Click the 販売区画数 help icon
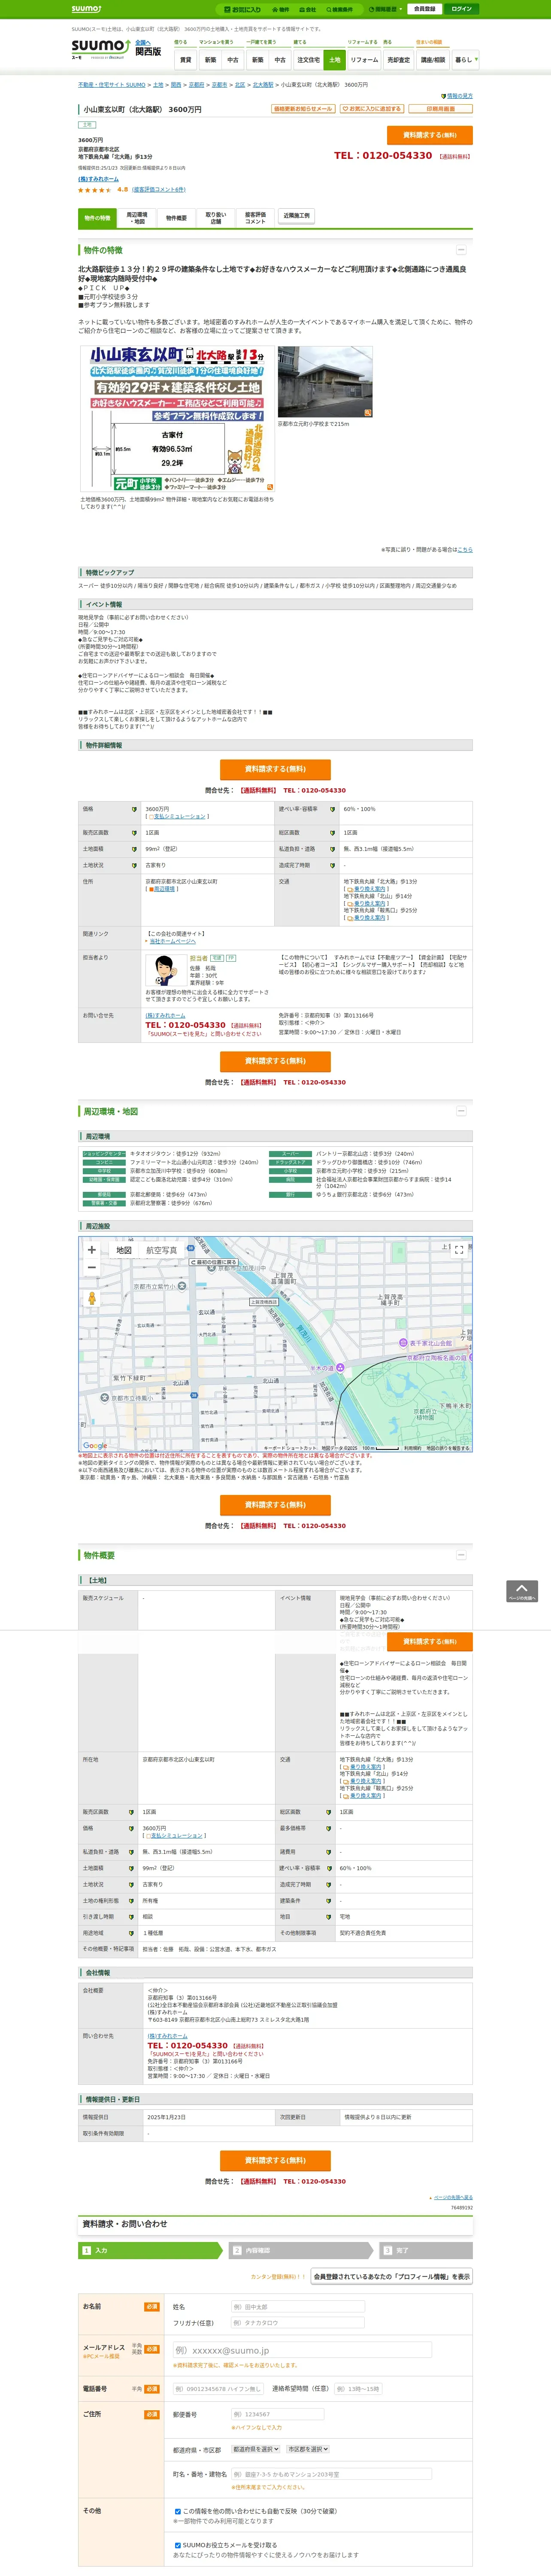The image size is (551, 2576). pyautogui.click(x=134, y=833)
